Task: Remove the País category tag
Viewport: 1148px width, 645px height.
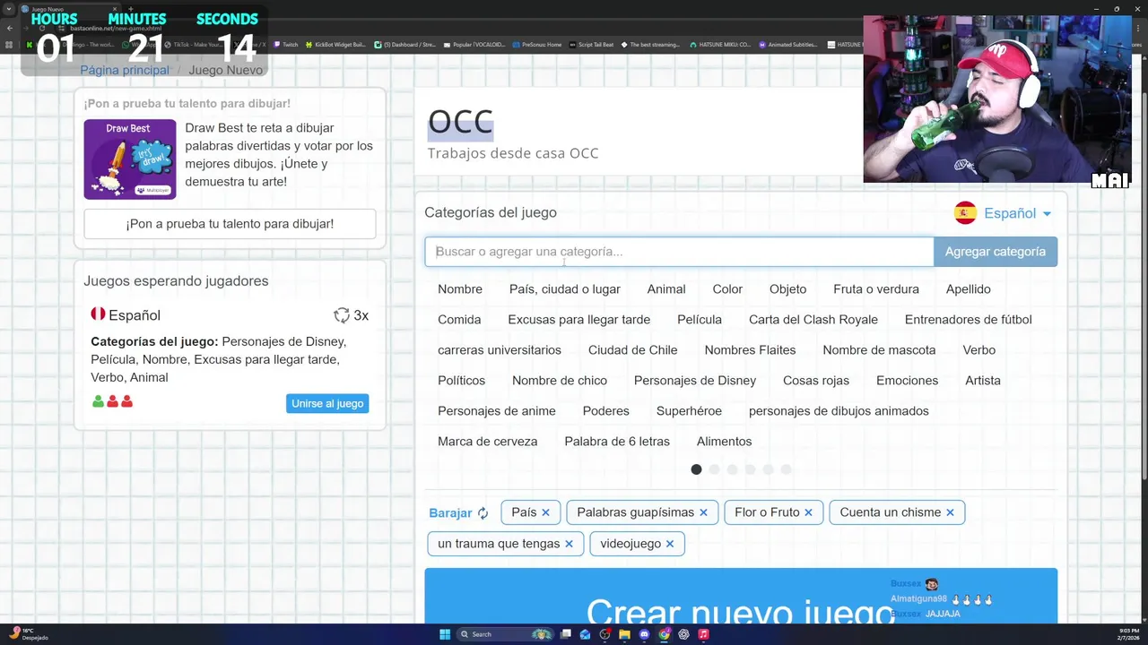Action: 545,512
